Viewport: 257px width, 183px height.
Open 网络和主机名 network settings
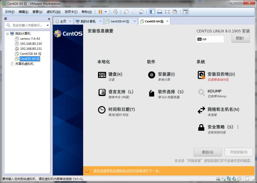pyautogui.click(x=223, y=109)
